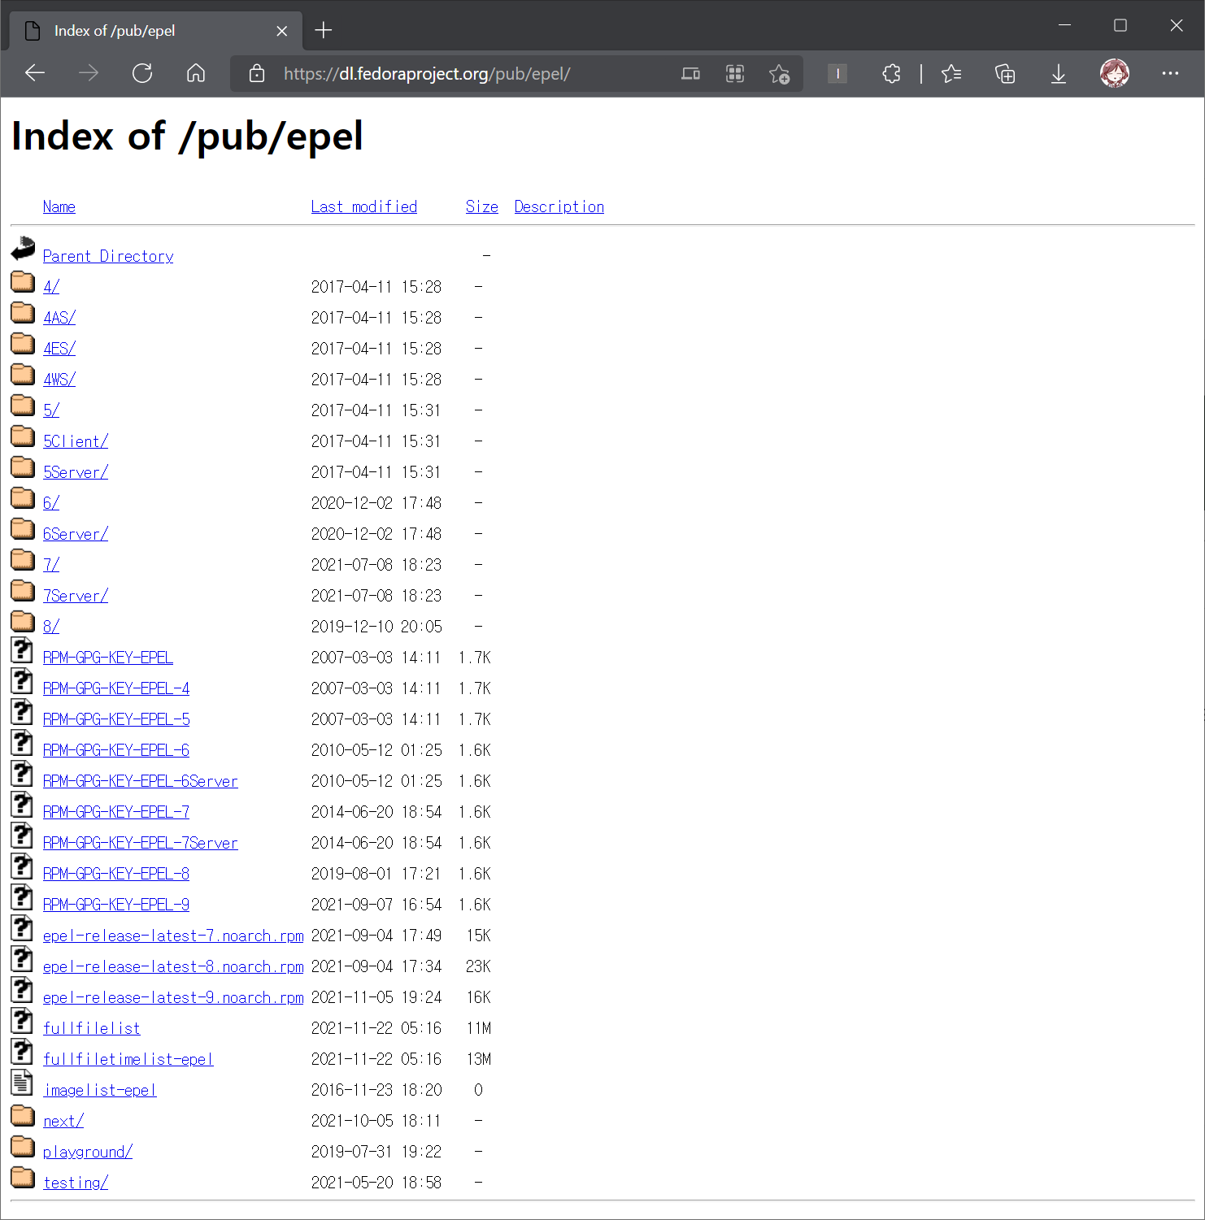Viewport: 1205px width, 1220px height.
Task: Click the 2021-11-22 05:16 date for fullfilelist
Action: point(376,1028)
